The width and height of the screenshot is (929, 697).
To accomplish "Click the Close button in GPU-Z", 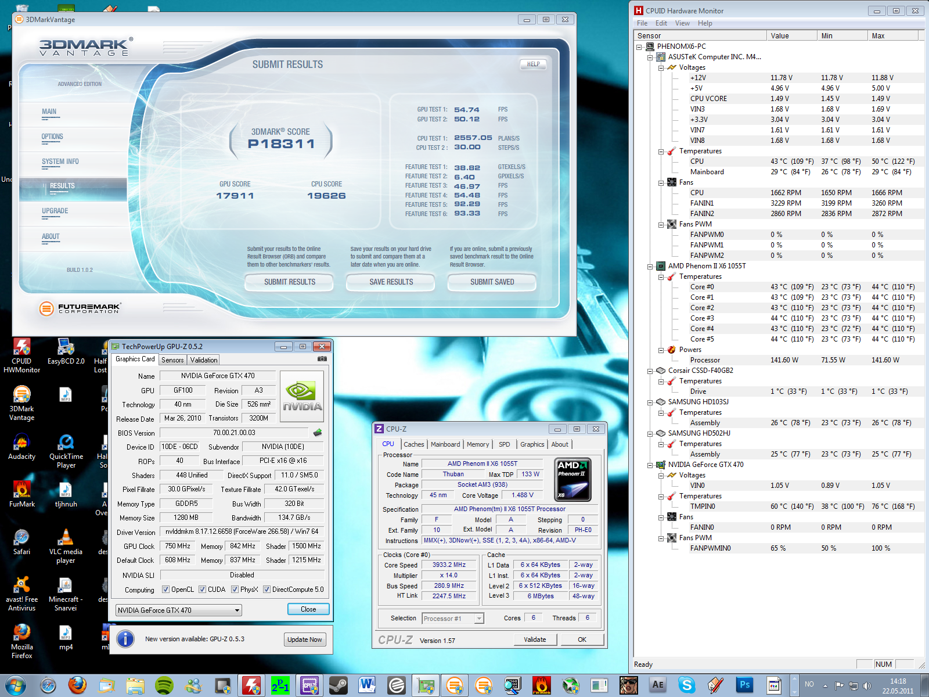I will (309, 609).
